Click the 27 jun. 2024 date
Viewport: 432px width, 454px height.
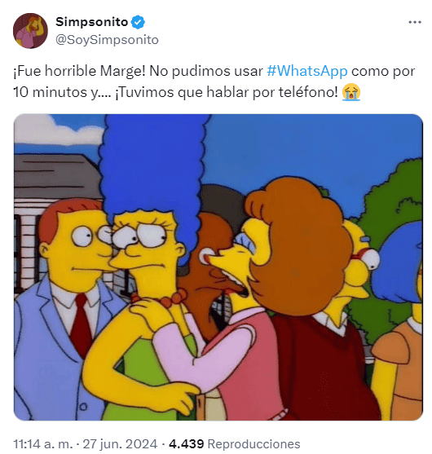click(120, 443)
